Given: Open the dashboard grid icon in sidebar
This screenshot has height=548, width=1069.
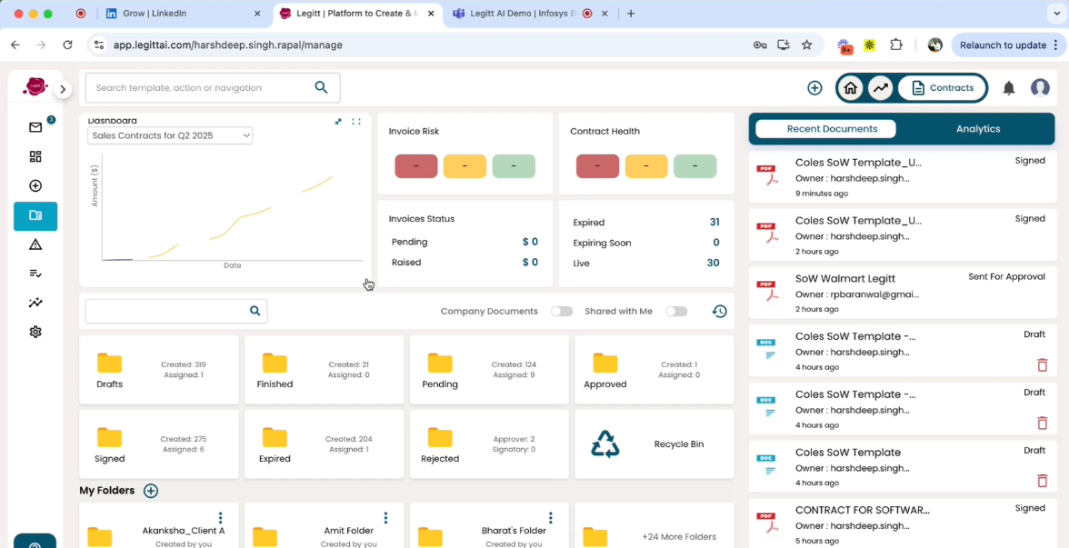Looking at the screenshot, I should pyautogui.click(x=35, y=156).
